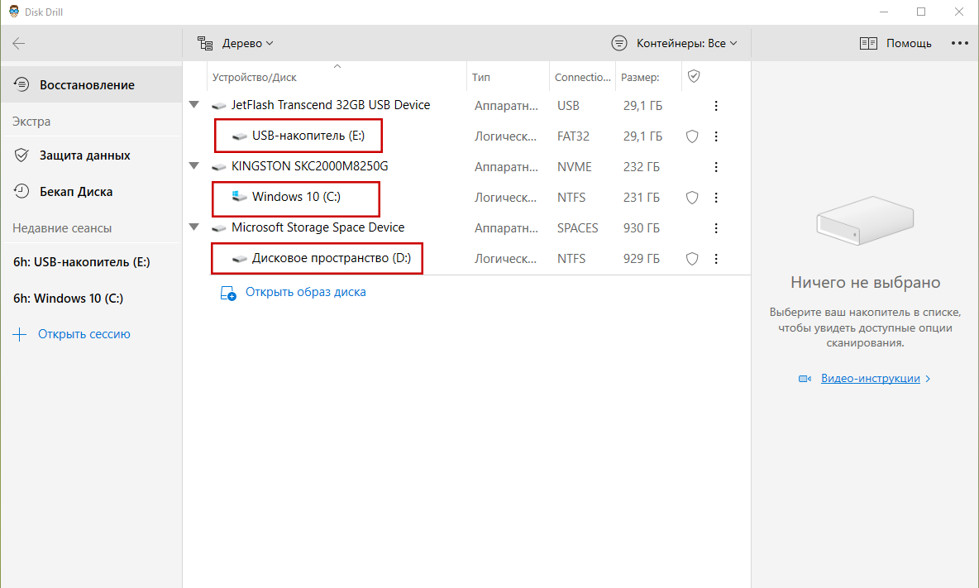The width and height of the screenshot is (979, 588).
Task: Click the drive icon for USB-накопитель (E:)
Action: (x=240, y=136)
